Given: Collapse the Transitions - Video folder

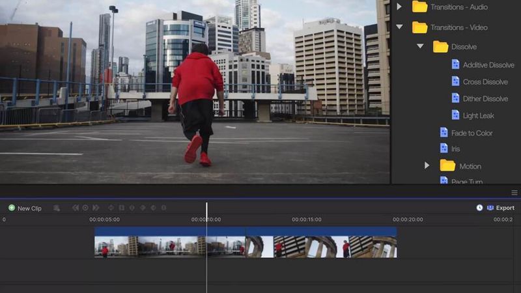Looking at the screenshot, I should point(399,27).
